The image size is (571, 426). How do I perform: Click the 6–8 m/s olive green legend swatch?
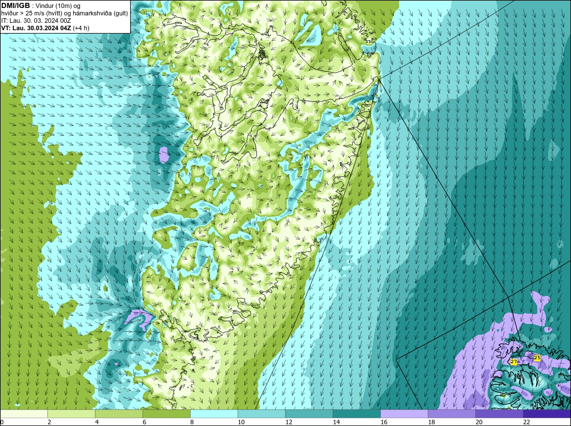pos(166,414)
